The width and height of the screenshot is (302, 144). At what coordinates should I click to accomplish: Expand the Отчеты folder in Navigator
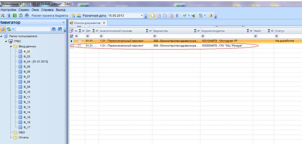(x=11, y=138)
